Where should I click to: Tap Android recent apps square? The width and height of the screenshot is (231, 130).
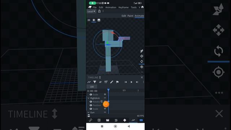[102, 126]
